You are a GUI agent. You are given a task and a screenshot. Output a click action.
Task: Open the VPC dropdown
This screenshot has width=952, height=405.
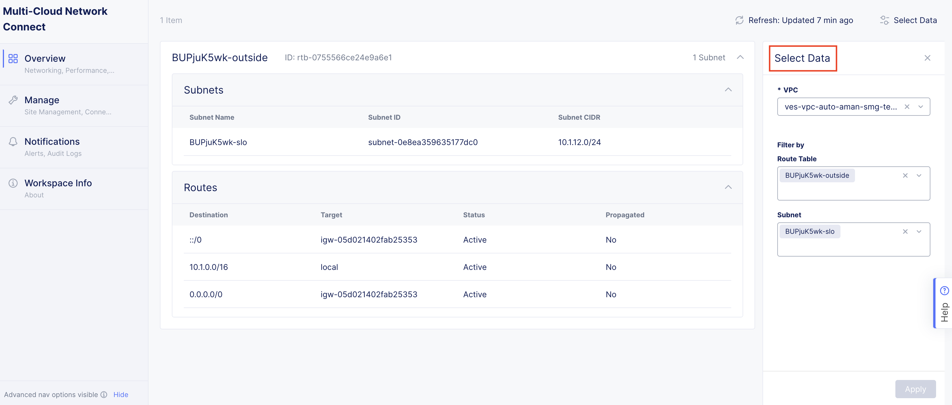(x=921, y=107)
